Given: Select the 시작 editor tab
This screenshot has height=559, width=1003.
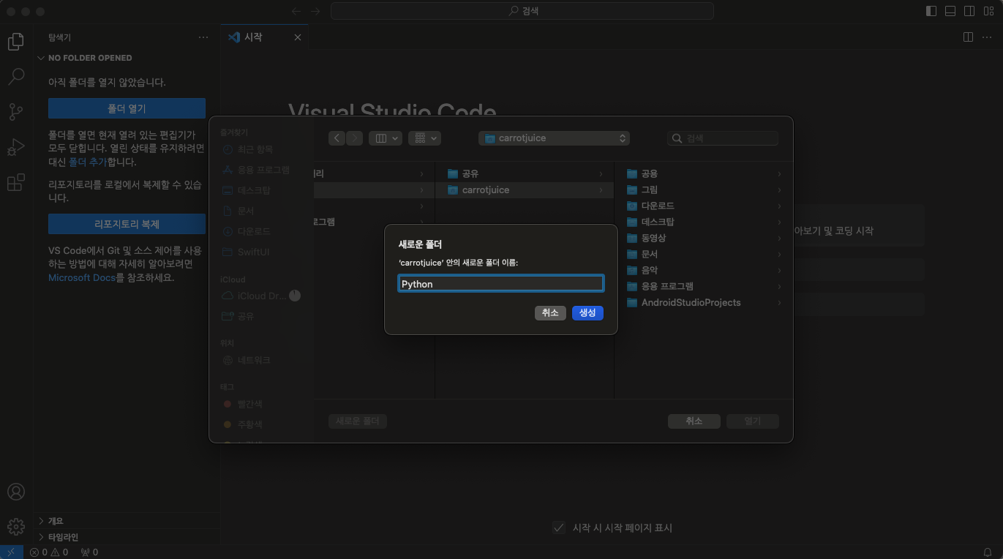Looking at the screenshot, I should (264, 37).
